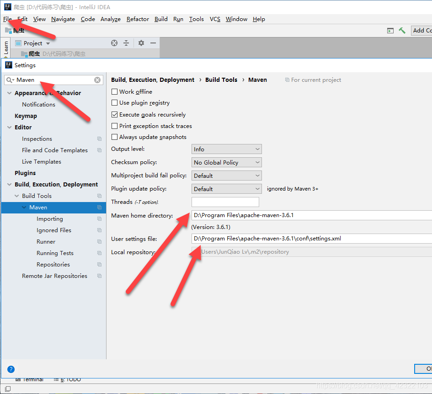Screen dimensions: 432x394
Task: Open the Analyze menu
Action: (111, 19)
